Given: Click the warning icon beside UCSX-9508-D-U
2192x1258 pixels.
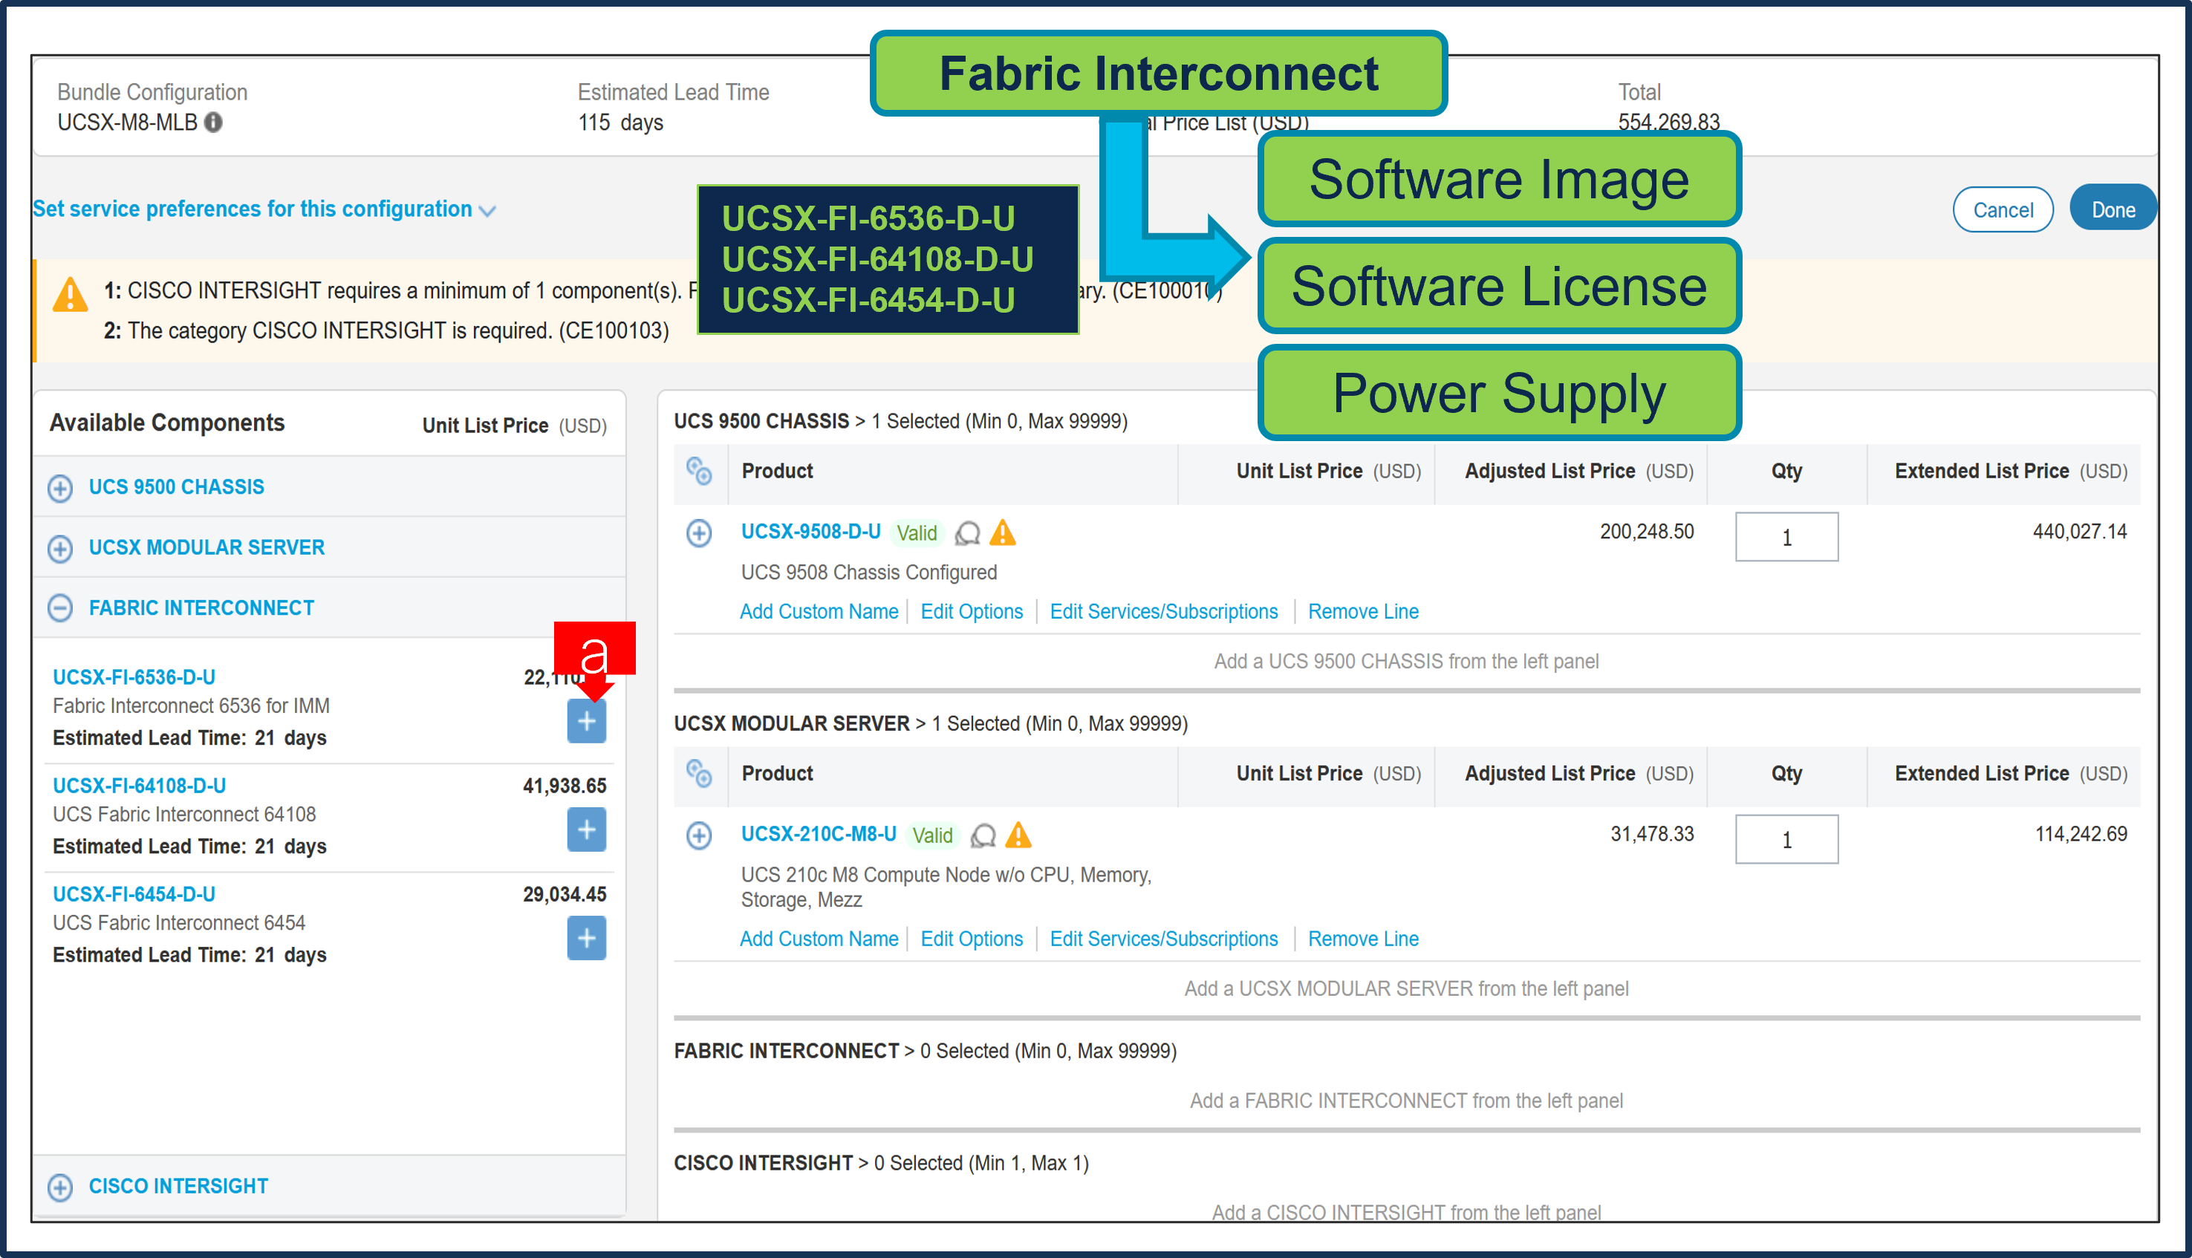Looking at the screenshot, I should click(1003, 533).
